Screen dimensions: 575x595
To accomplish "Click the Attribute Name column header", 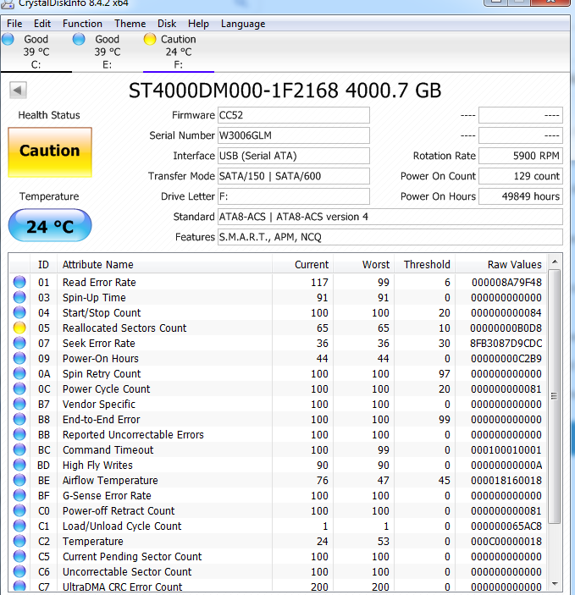I will (x=164, y=264).
